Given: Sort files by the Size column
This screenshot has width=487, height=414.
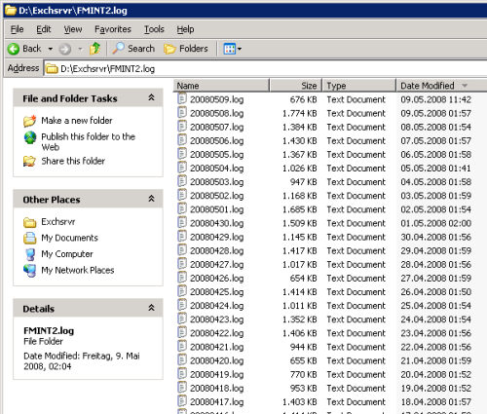Looking at the screenshot, I should point(295,86).
